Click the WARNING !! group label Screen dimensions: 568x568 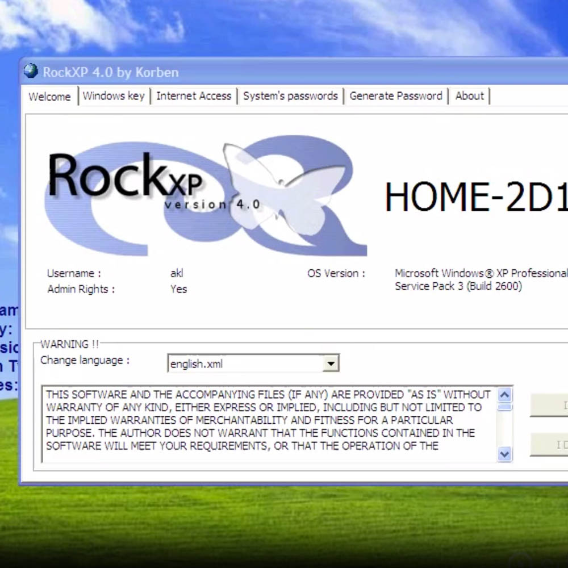[x=69, y=344]
